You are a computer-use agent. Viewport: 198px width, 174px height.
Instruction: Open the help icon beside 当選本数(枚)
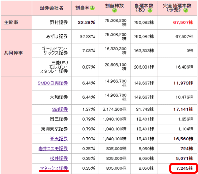tap(150, 10)
